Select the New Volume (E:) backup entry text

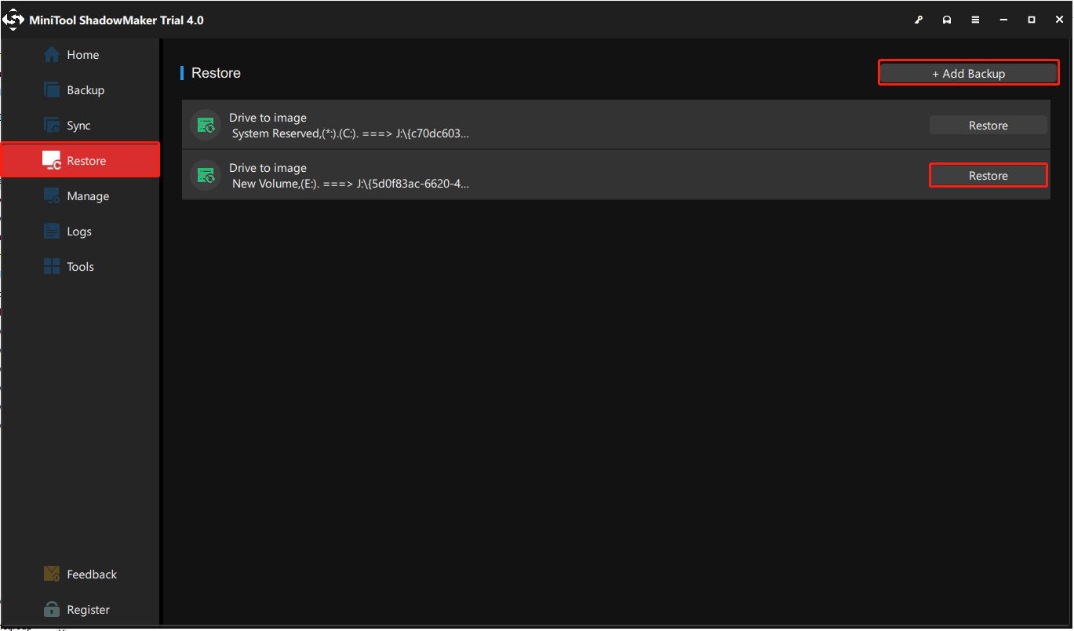350,184
